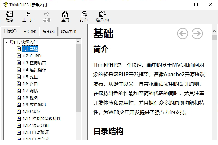Click the CHM help icon in the title bar
Image resolution: width=218 pixels, height=145 pixels.
[5, 5]
